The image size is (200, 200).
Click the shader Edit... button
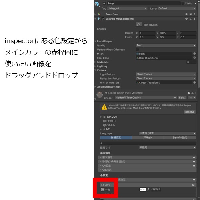tap(182, 98)
